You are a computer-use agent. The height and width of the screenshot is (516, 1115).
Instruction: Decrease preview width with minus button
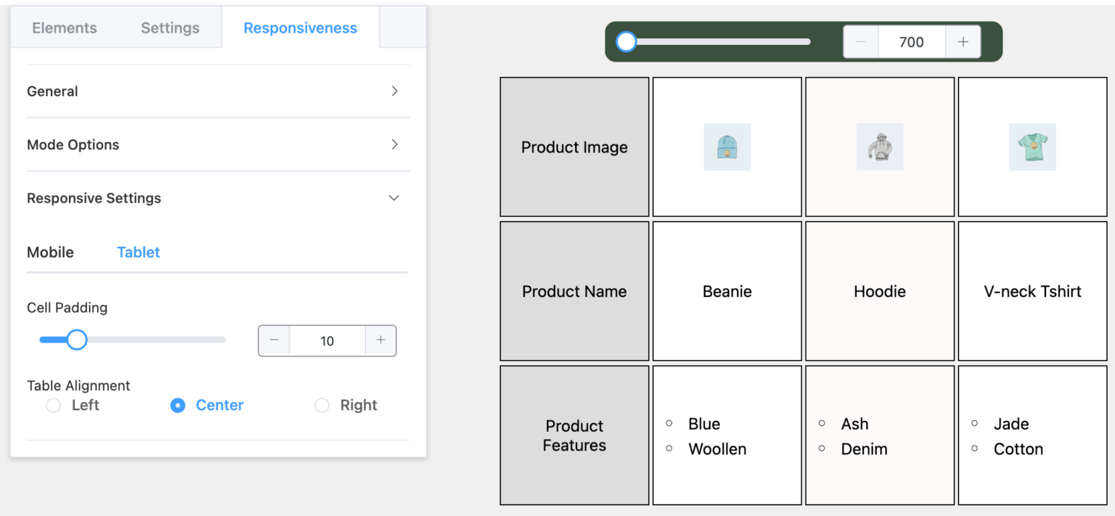861,42
